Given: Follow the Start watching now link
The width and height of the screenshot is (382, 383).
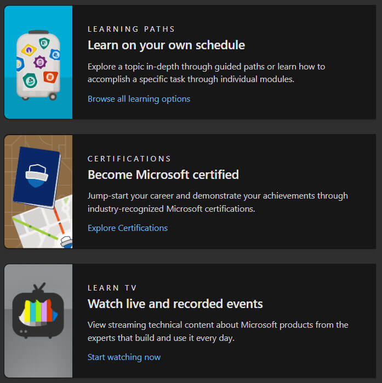Looking at the screenshot, I should tap(124, 357).
